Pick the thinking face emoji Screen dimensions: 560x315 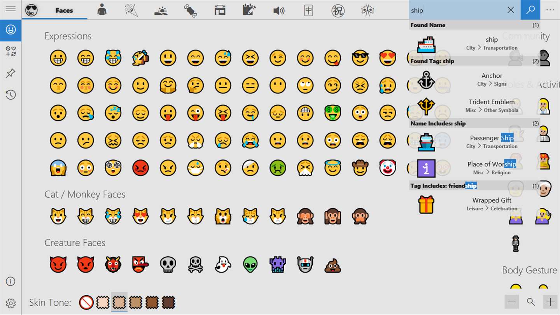195,86
